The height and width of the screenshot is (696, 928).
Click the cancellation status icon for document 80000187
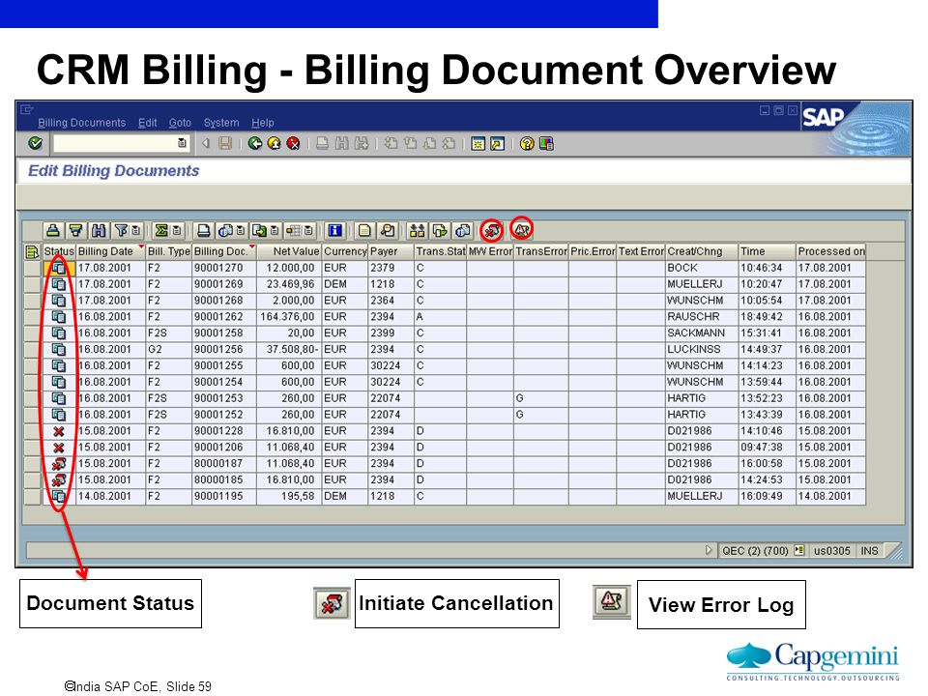coord(59,464)
